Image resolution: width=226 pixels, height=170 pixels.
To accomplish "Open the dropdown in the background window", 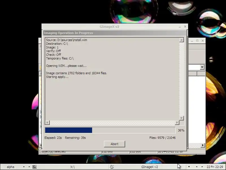I will click(202, 67).
